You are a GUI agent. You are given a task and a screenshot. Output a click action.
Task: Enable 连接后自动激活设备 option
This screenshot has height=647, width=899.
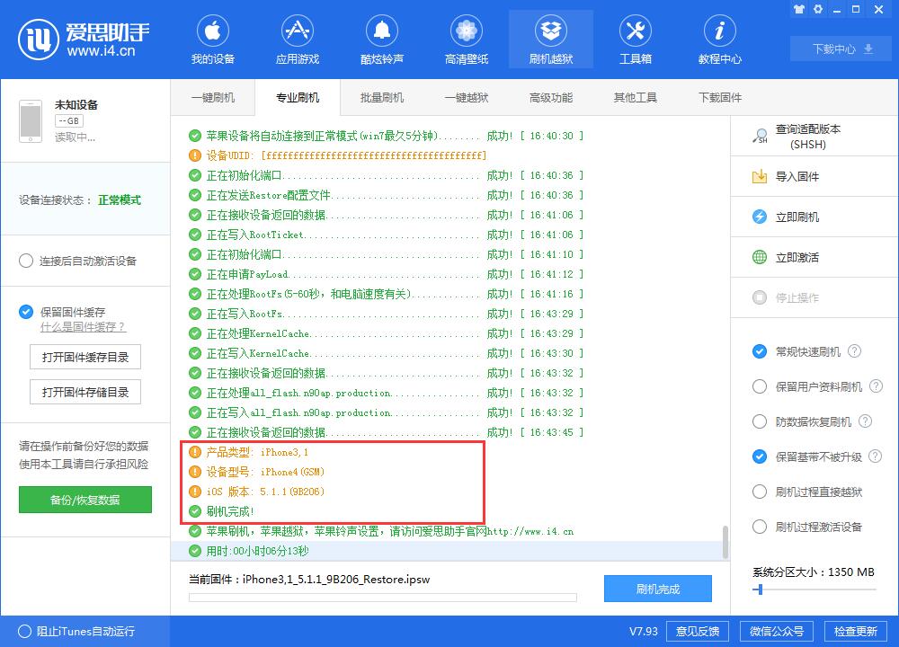(26, 261)
